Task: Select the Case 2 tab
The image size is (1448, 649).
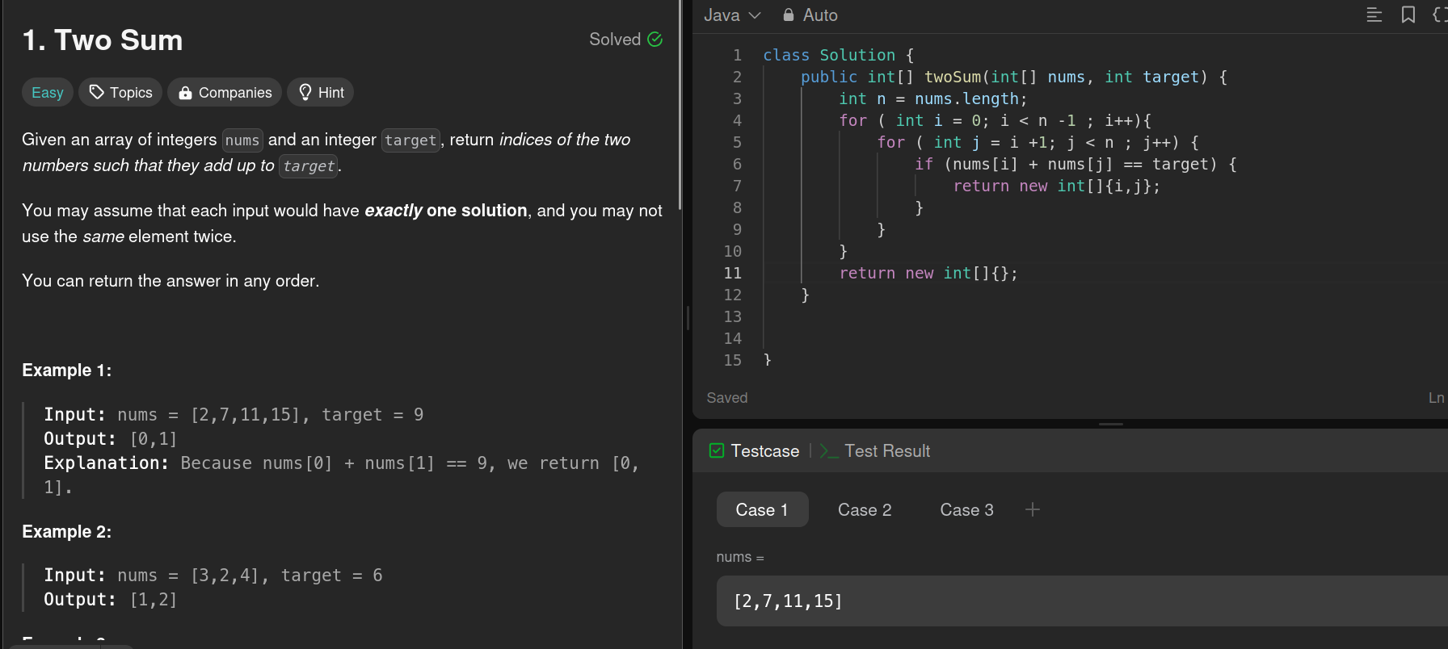Action: tap(864, 510)
